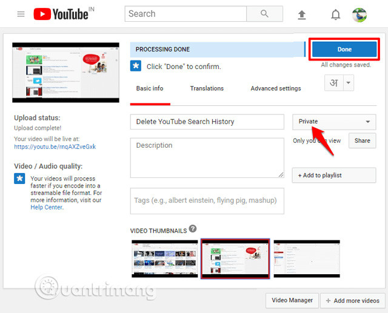Click Add to playlist button

pyautogui.click(x=334, y=176)
